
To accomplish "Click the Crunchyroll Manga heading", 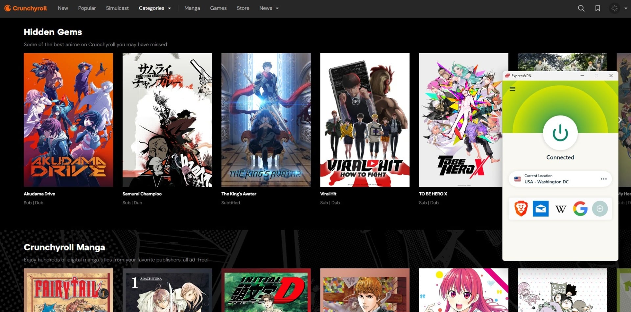I will tap(64, 247).
